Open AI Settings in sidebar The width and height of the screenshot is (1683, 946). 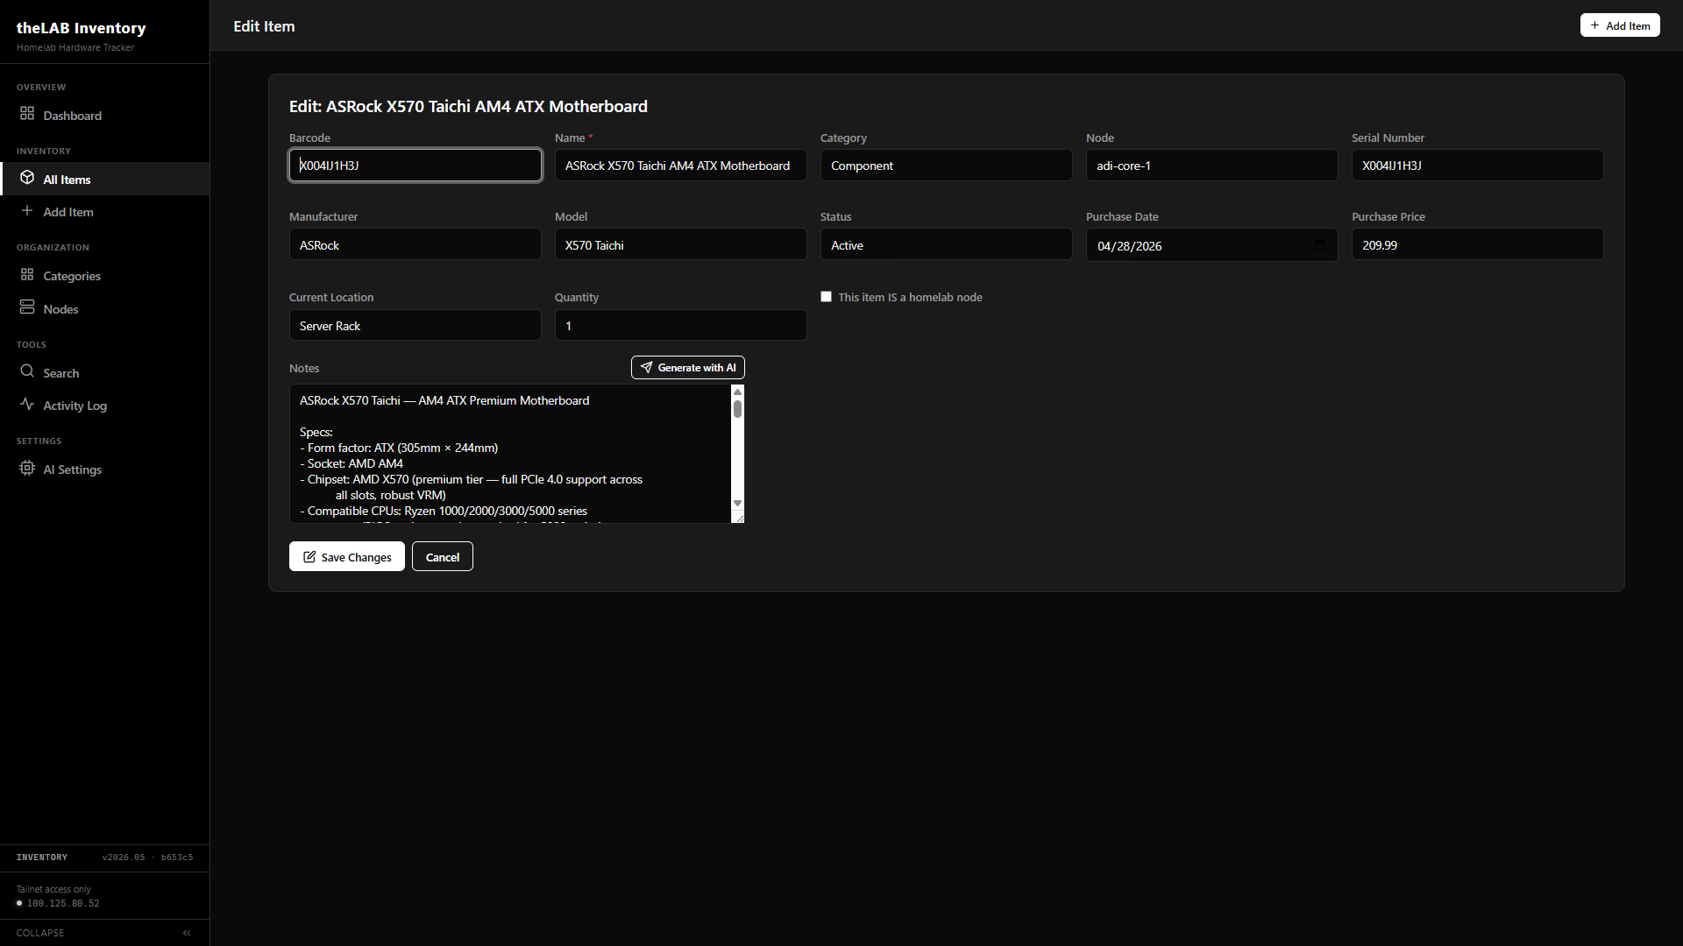[104, 469]
